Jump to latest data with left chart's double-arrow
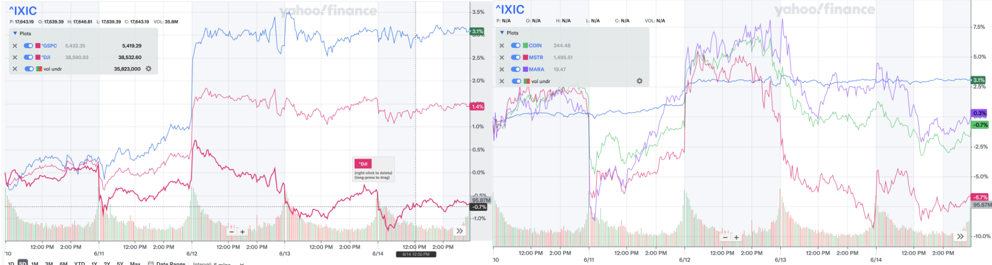This screenshot has width=992, height=265. [460, 231]
